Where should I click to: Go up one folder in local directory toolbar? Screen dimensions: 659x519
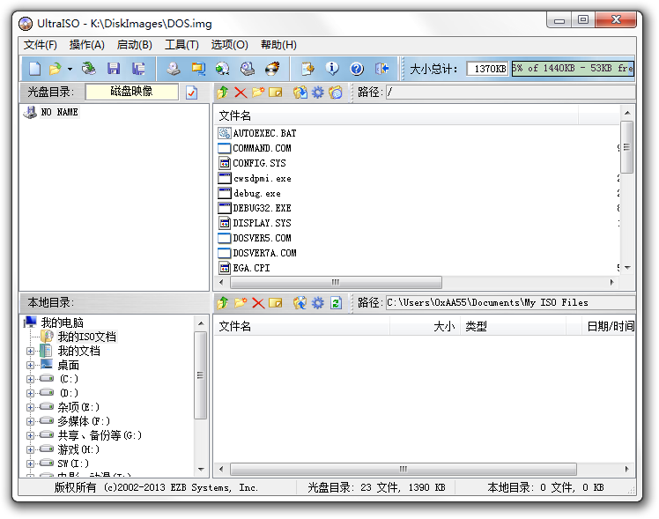(x=223, y=303)
